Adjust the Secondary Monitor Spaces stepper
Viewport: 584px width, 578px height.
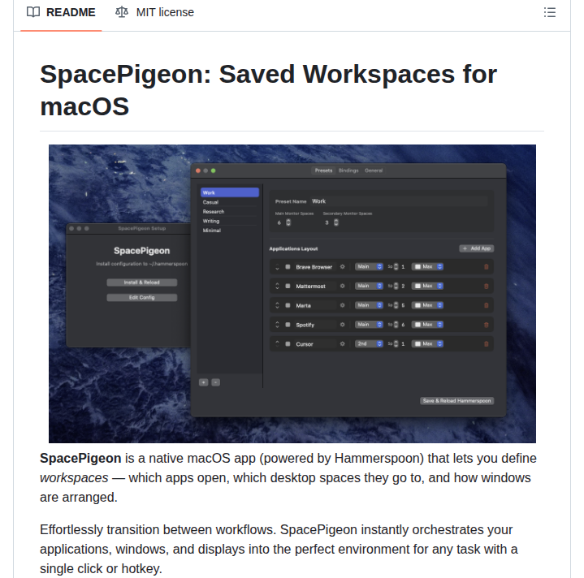[336, 222]
